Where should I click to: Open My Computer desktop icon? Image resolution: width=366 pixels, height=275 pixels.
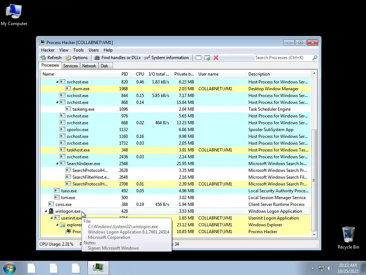[14, 14]
